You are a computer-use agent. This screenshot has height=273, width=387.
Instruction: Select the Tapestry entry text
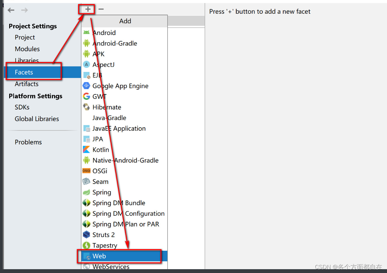105,246
